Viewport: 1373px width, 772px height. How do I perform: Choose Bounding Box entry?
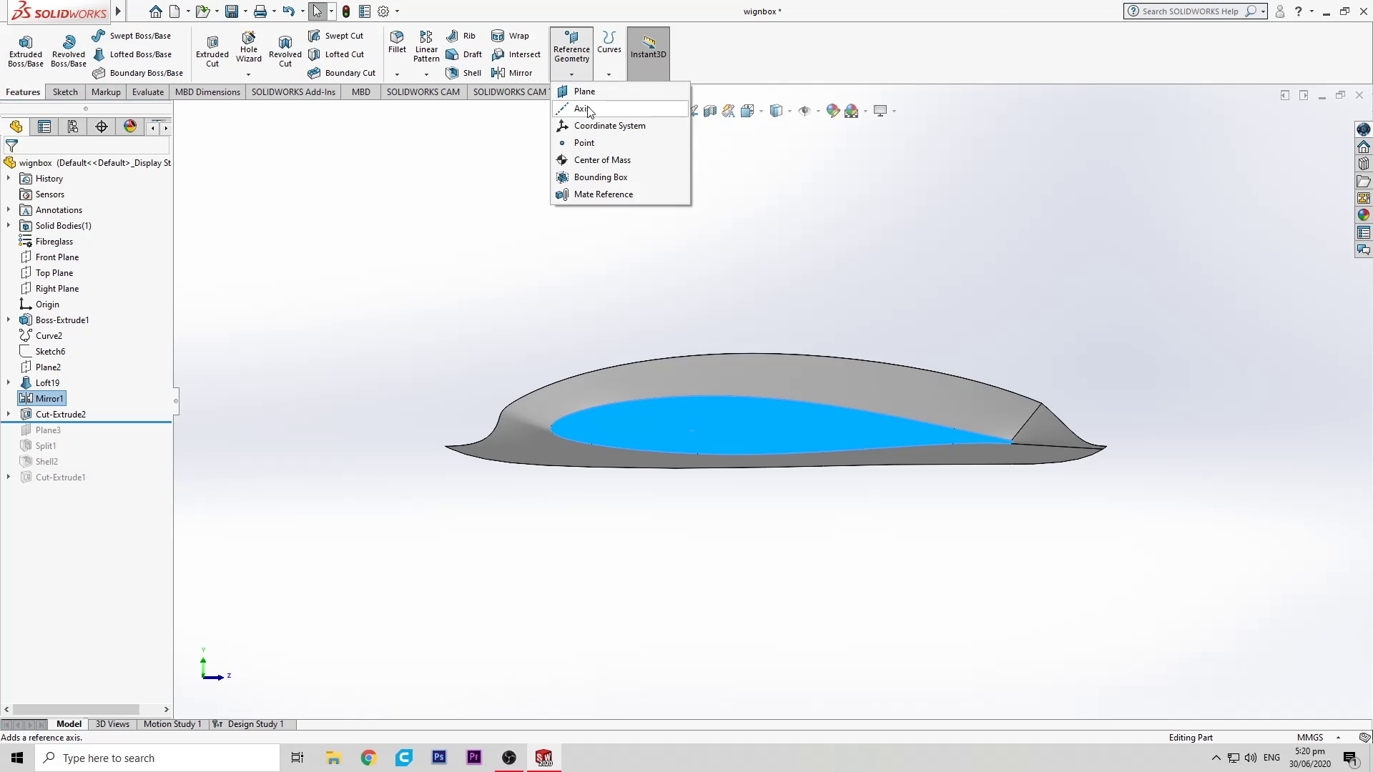[x=620, y=177]
